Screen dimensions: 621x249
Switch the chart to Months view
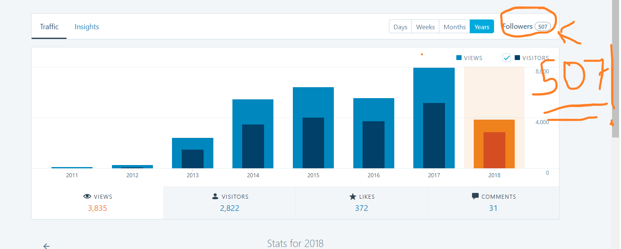coord(454,26)
